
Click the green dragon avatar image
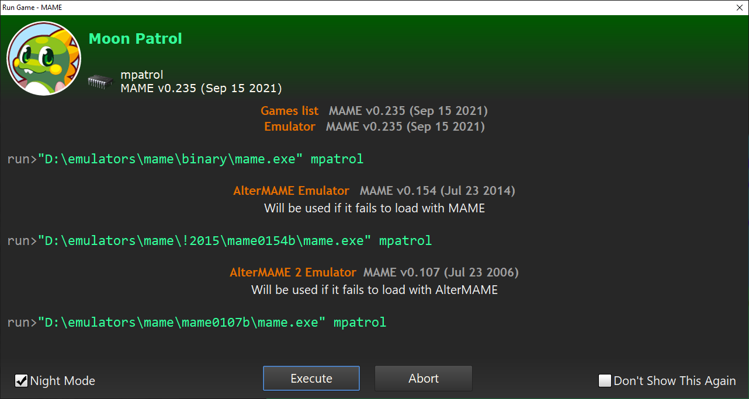click(x=44, y=58)
